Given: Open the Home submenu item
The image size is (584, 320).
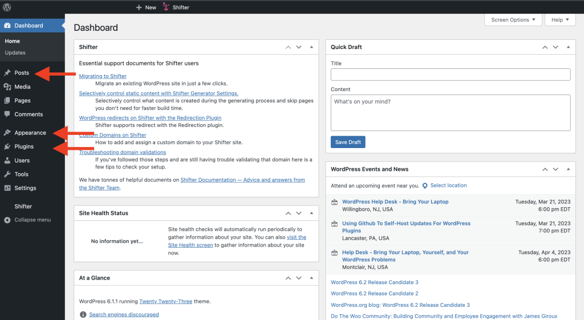Looking at the screenshot, I should coord(13,41).
